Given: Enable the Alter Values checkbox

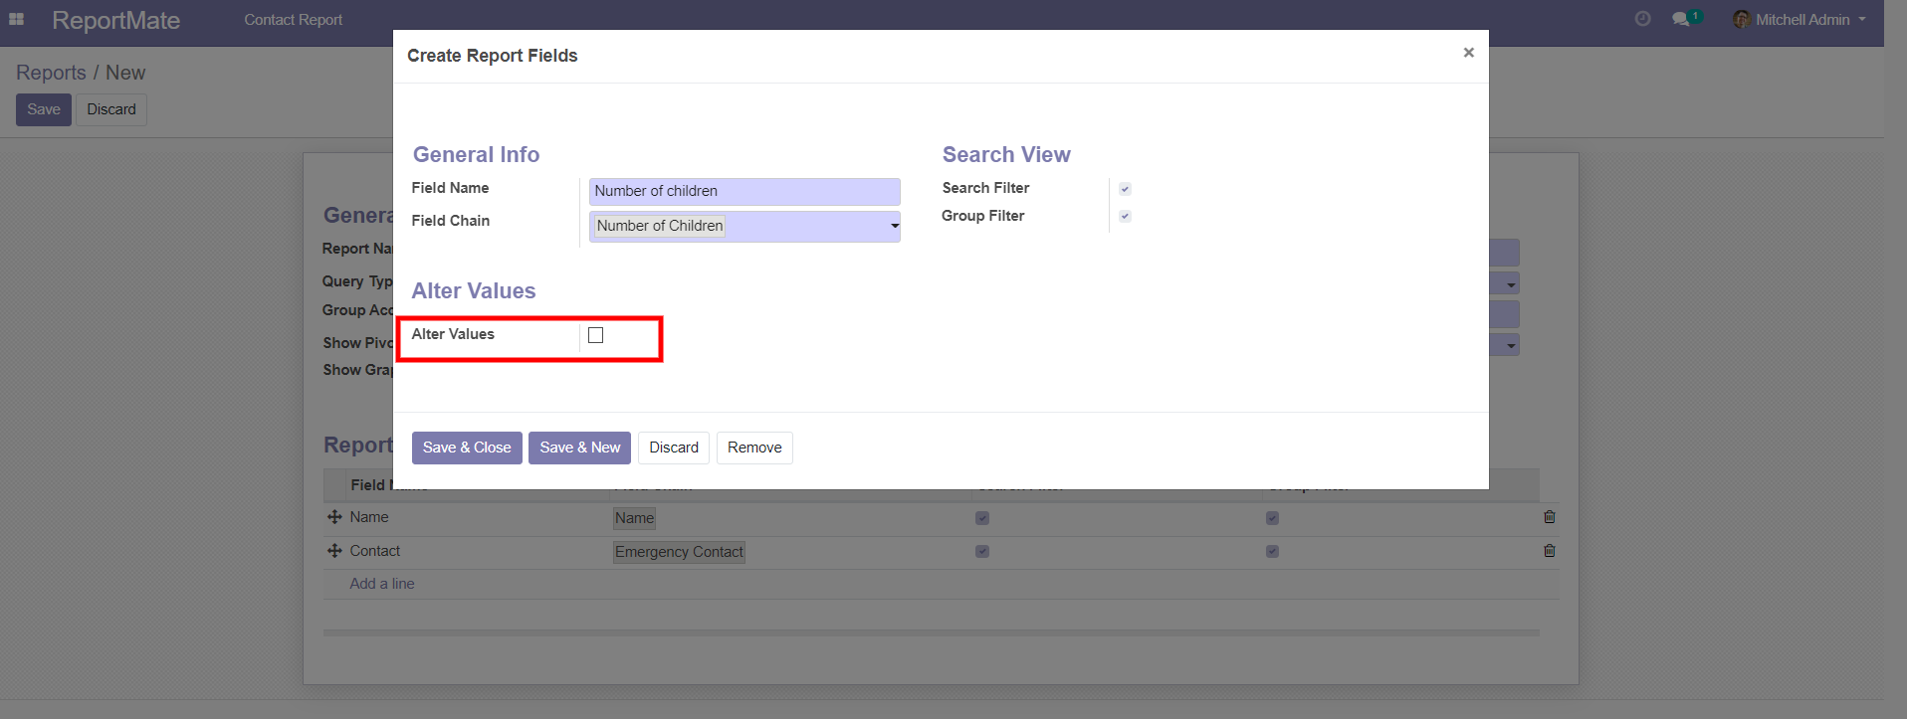Looking at the screenshot, I should 595,335.
